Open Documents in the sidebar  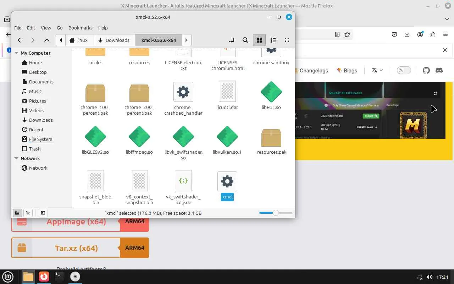tap(41, 82)
